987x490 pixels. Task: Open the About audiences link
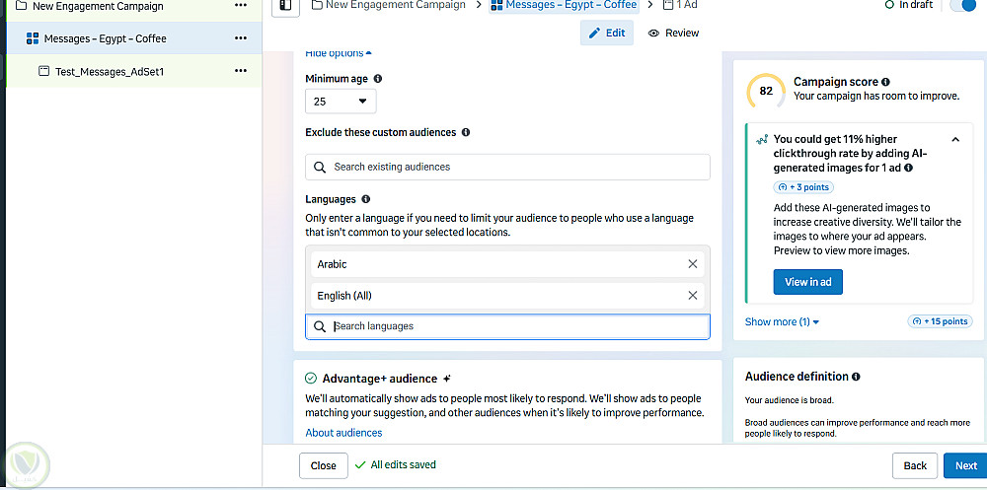point(343,433)
